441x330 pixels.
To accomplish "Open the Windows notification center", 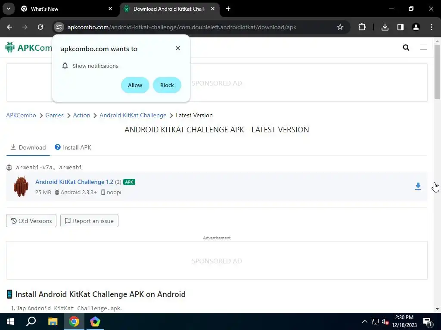I will point(428,321).
